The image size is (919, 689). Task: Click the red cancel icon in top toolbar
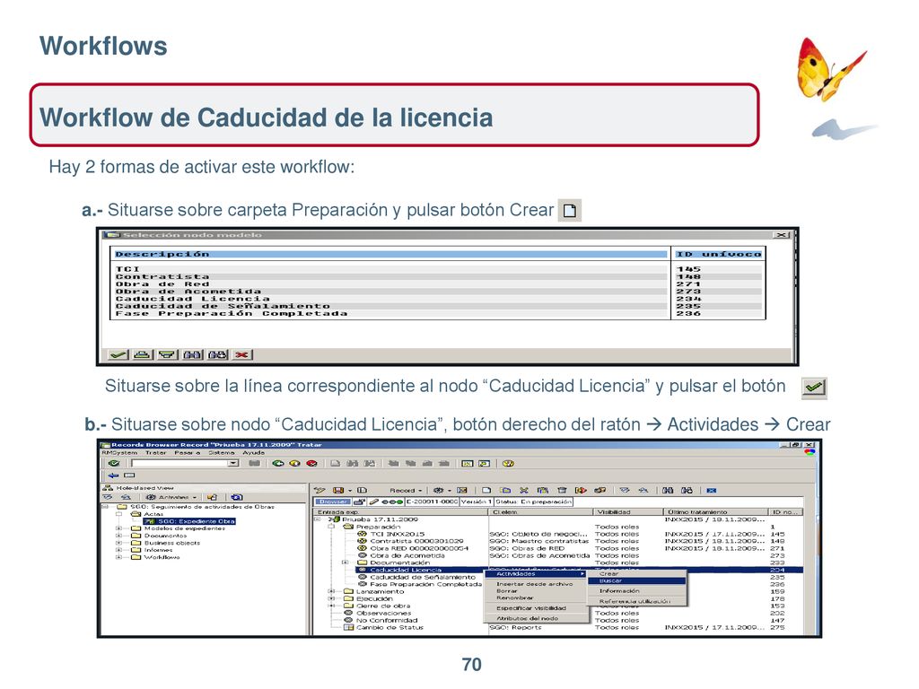(311, 464)
